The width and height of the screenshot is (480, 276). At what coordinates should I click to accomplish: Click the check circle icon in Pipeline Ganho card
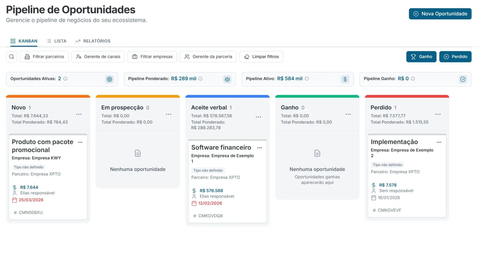463,79
